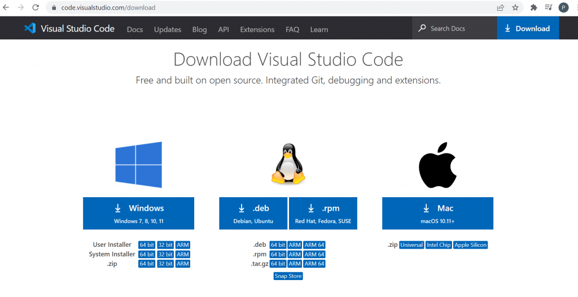578x297 pixels.
Task: Click the 'System Installer' label
Action: click(x=112, y=254)
